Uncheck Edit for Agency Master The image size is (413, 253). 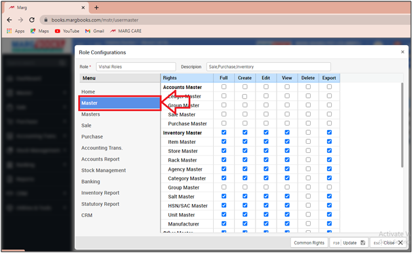pos(266,169)
